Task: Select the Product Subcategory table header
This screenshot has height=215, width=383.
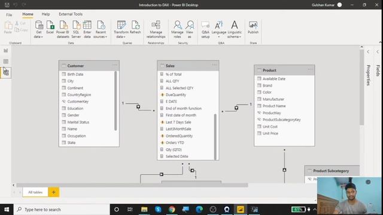Action: 332,171
